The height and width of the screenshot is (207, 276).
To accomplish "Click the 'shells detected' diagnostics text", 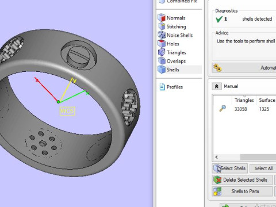I will (257, 19).
